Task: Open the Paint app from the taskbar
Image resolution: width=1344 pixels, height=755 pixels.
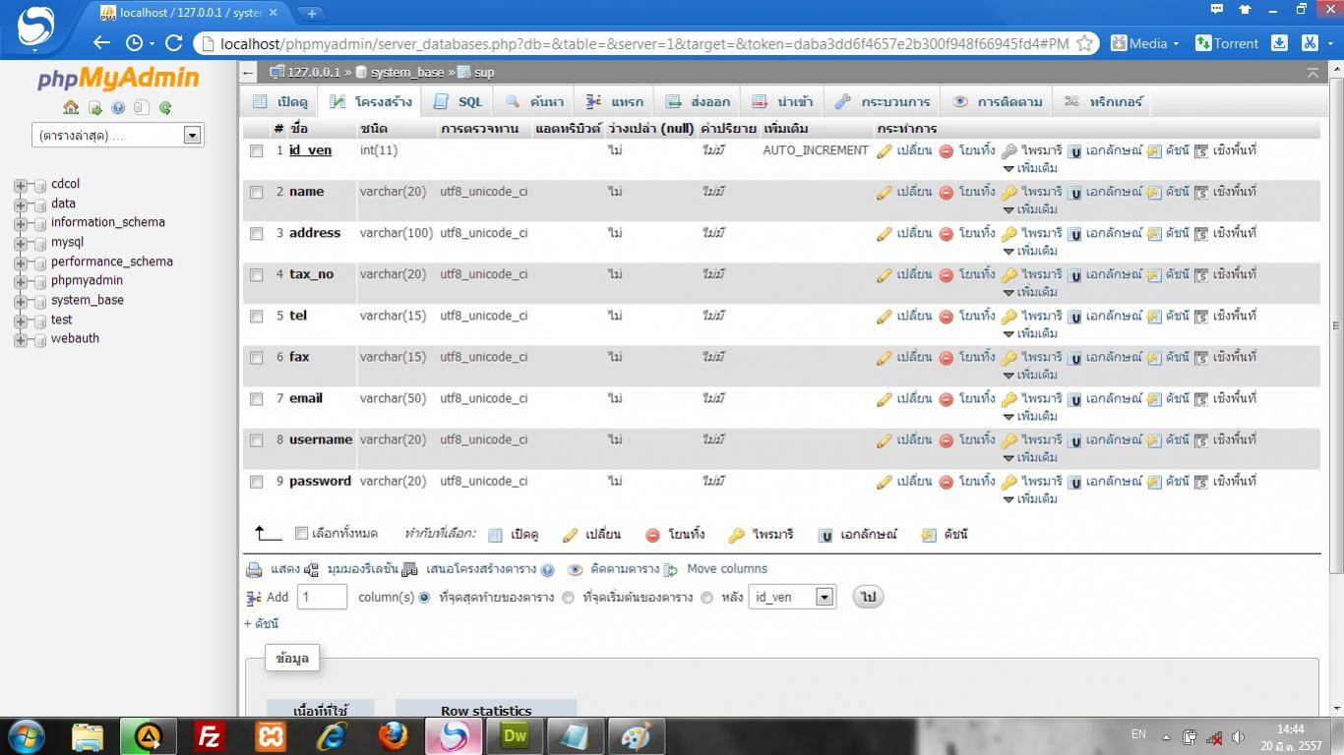Action: click(x=637, y=736)
